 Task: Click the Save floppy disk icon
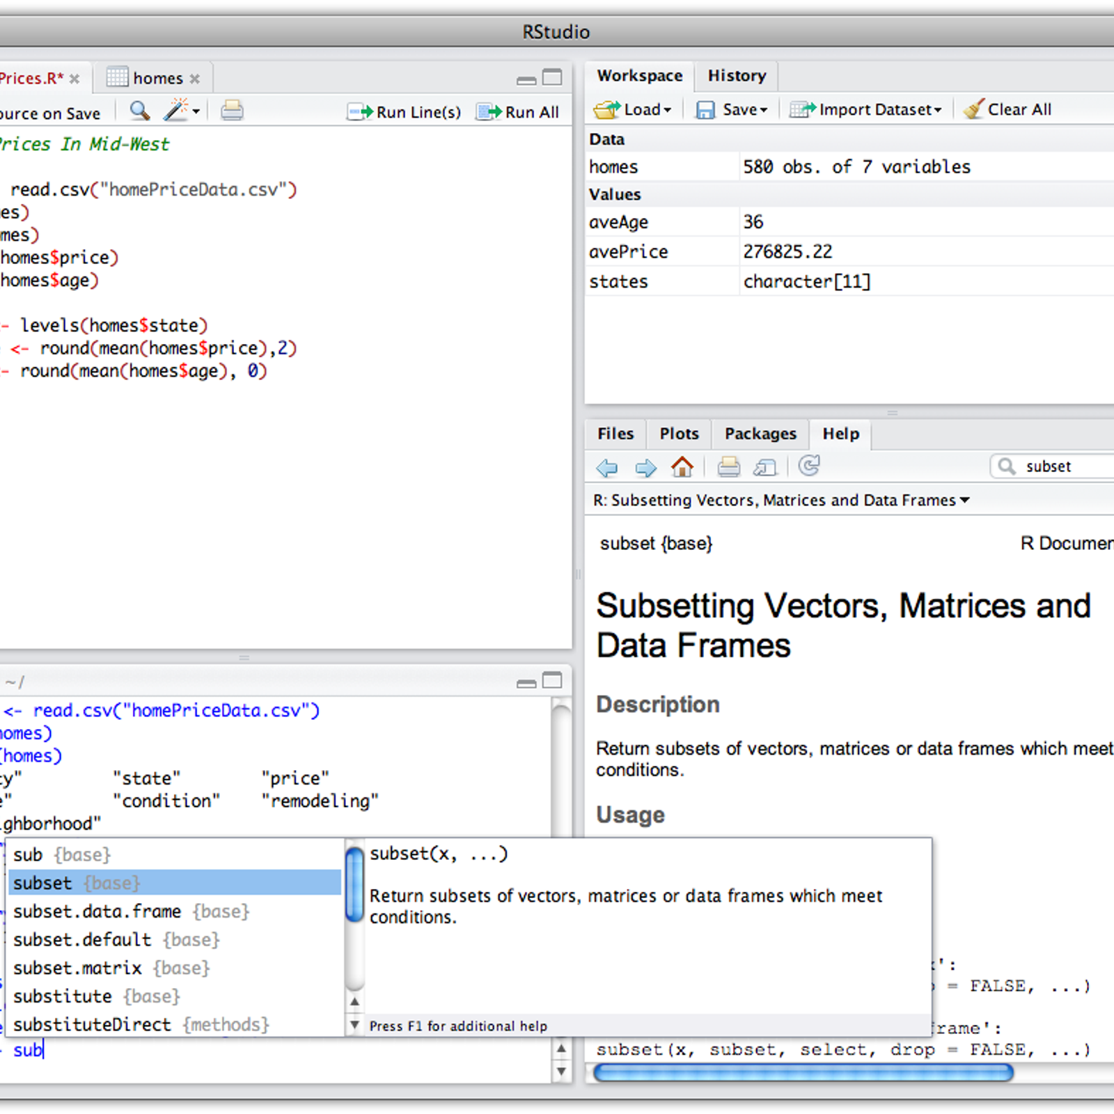pos(705,110)
